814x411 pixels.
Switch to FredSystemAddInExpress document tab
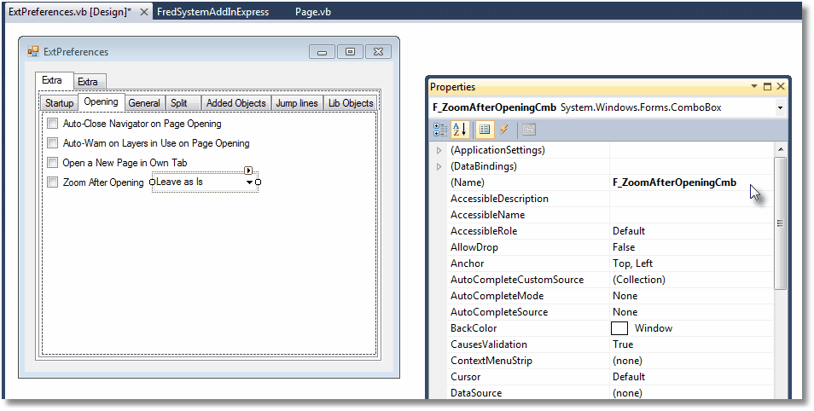pos(212,12)
